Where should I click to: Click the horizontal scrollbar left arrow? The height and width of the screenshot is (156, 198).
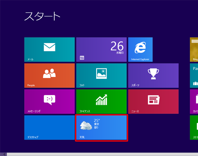click(4, 154)
